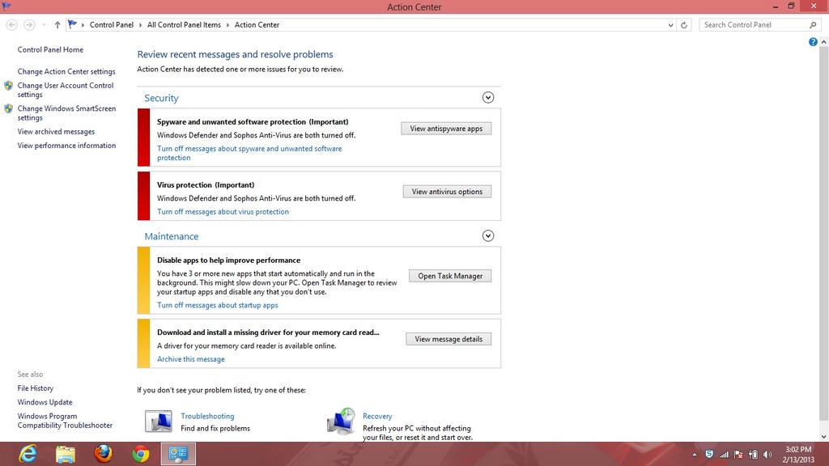Collapse the Security section
Image resolution: width=829 pixels, height=466 pixels.
[x=488, y=97]
